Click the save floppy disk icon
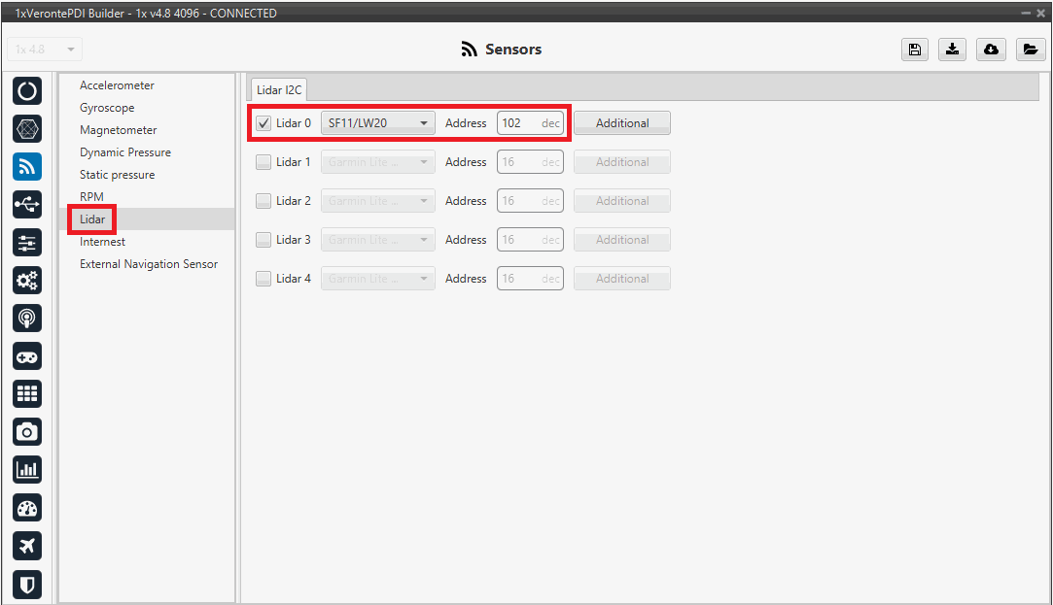The width and height of the screenshot is (1053, 605). 914,50
